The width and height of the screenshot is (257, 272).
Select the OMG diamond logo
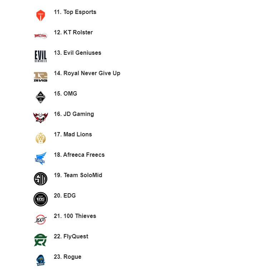pyautogui.click(x=40, y=97)
